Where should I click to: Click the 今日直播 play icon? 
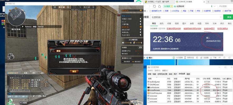pyautogui.click(x=174, y=58)
